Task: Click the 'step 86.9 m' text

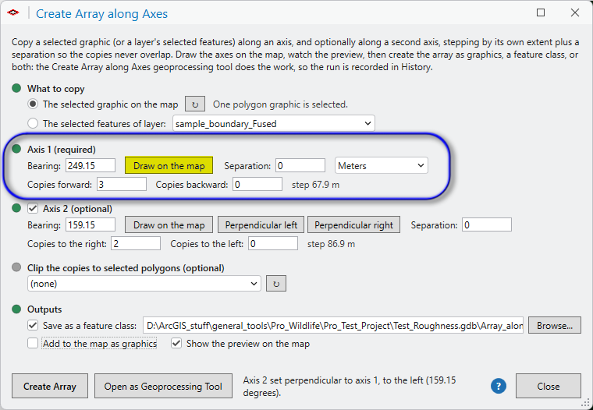Action: 331,244
